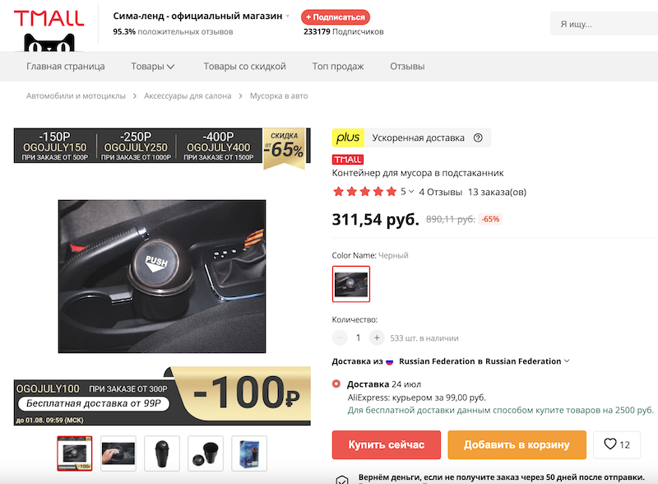Select the delivery option radio button
The width and height of the screenshot is (658, 484).
coord(336,384)
